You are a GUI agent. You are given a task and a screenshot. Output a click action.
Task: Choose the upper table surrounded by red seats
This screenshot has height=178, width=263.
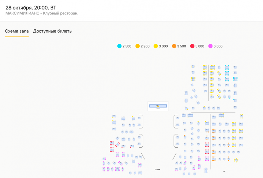point(112,143)
